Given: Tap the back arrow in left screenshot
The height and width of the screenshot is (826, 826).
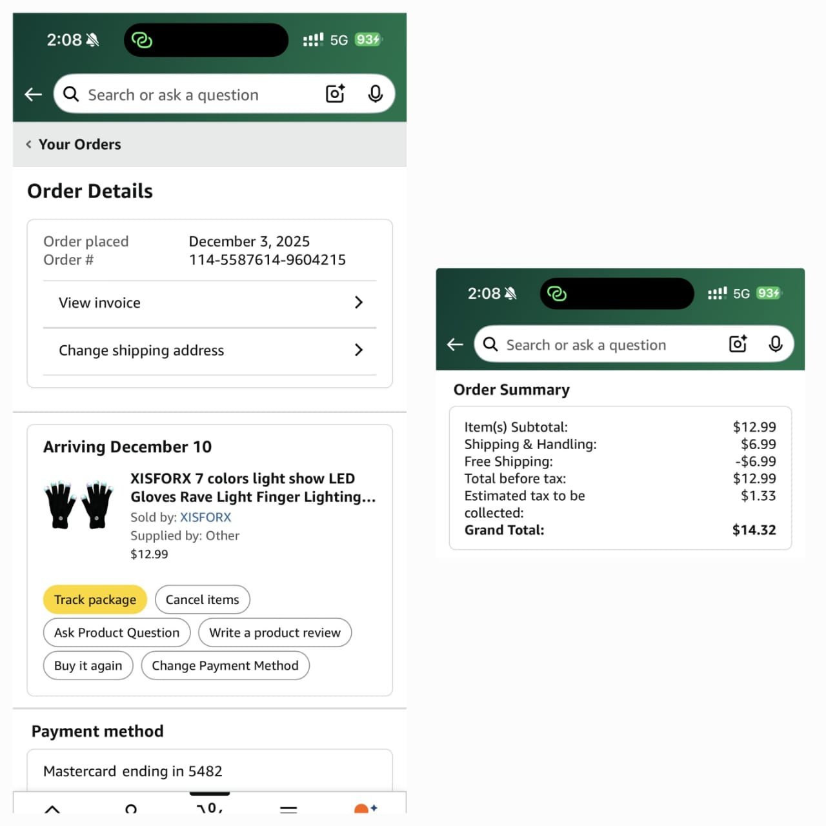Looking at the screenshot, I should (34, 95).
